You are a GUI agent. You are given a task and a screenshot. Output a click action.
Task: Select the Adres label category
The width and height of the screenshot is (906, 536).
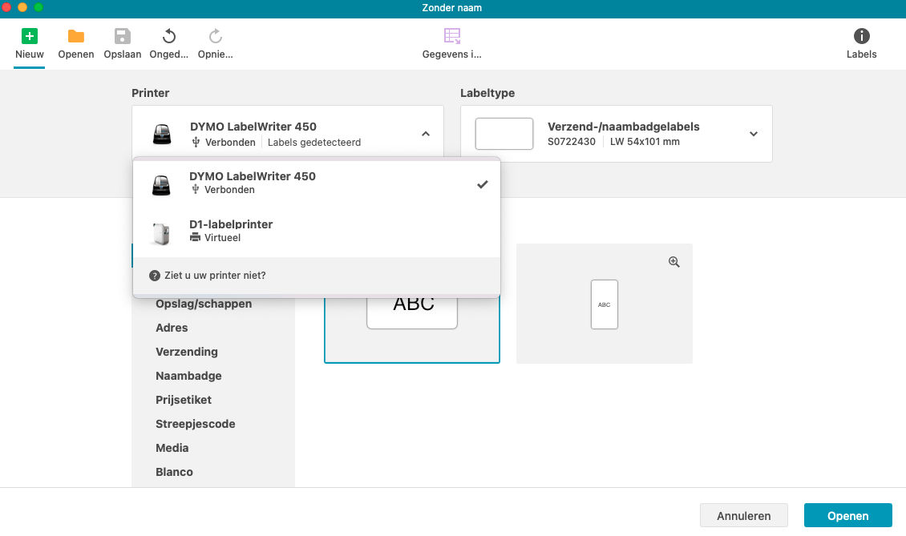pyautogui.click(x=172, y=328)
